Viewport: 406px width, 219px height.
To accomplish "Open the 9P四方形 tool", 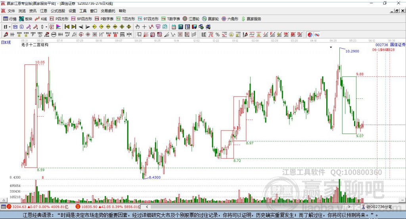I will [82, 19].
